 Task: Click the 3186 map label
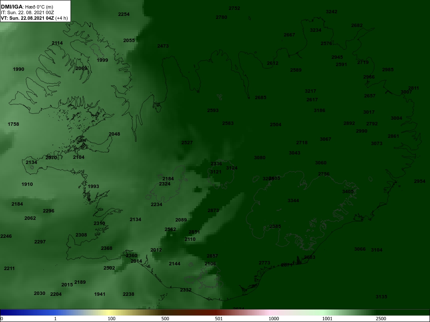point(319,110)
